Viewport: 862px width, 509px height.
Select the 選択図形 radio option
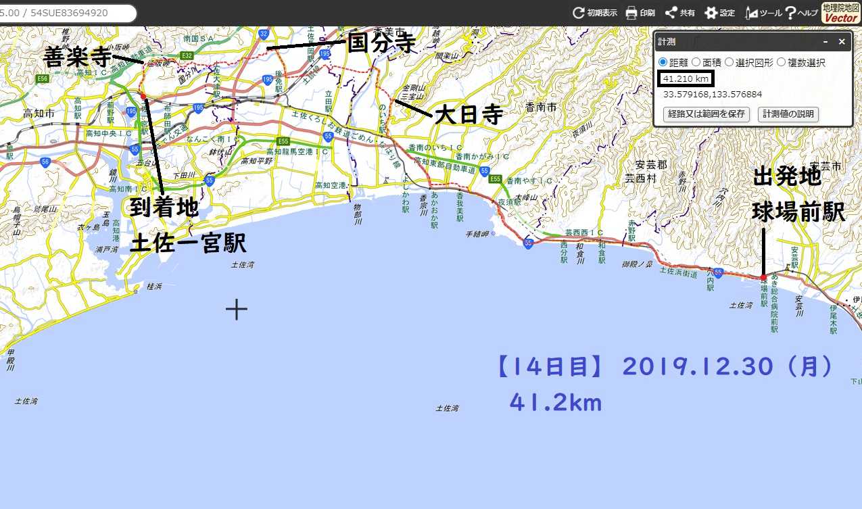tap(729, 62)
